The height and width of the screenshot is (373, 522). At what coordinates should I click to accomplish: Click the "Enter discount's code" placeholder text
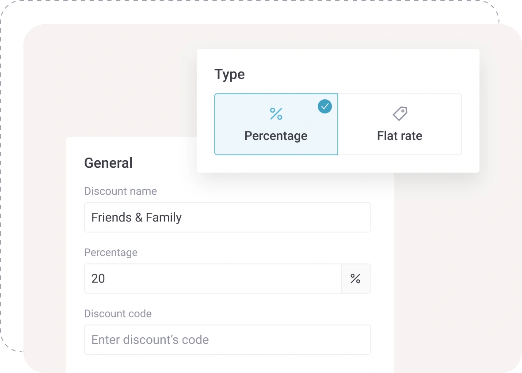coord(150,340)
